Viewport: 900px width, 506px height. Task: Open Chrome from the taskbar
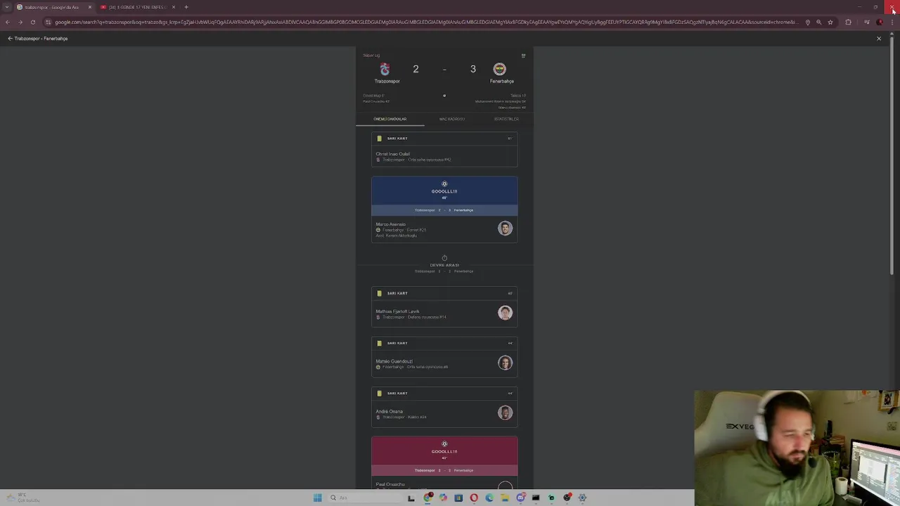click(x=428, y=498)
